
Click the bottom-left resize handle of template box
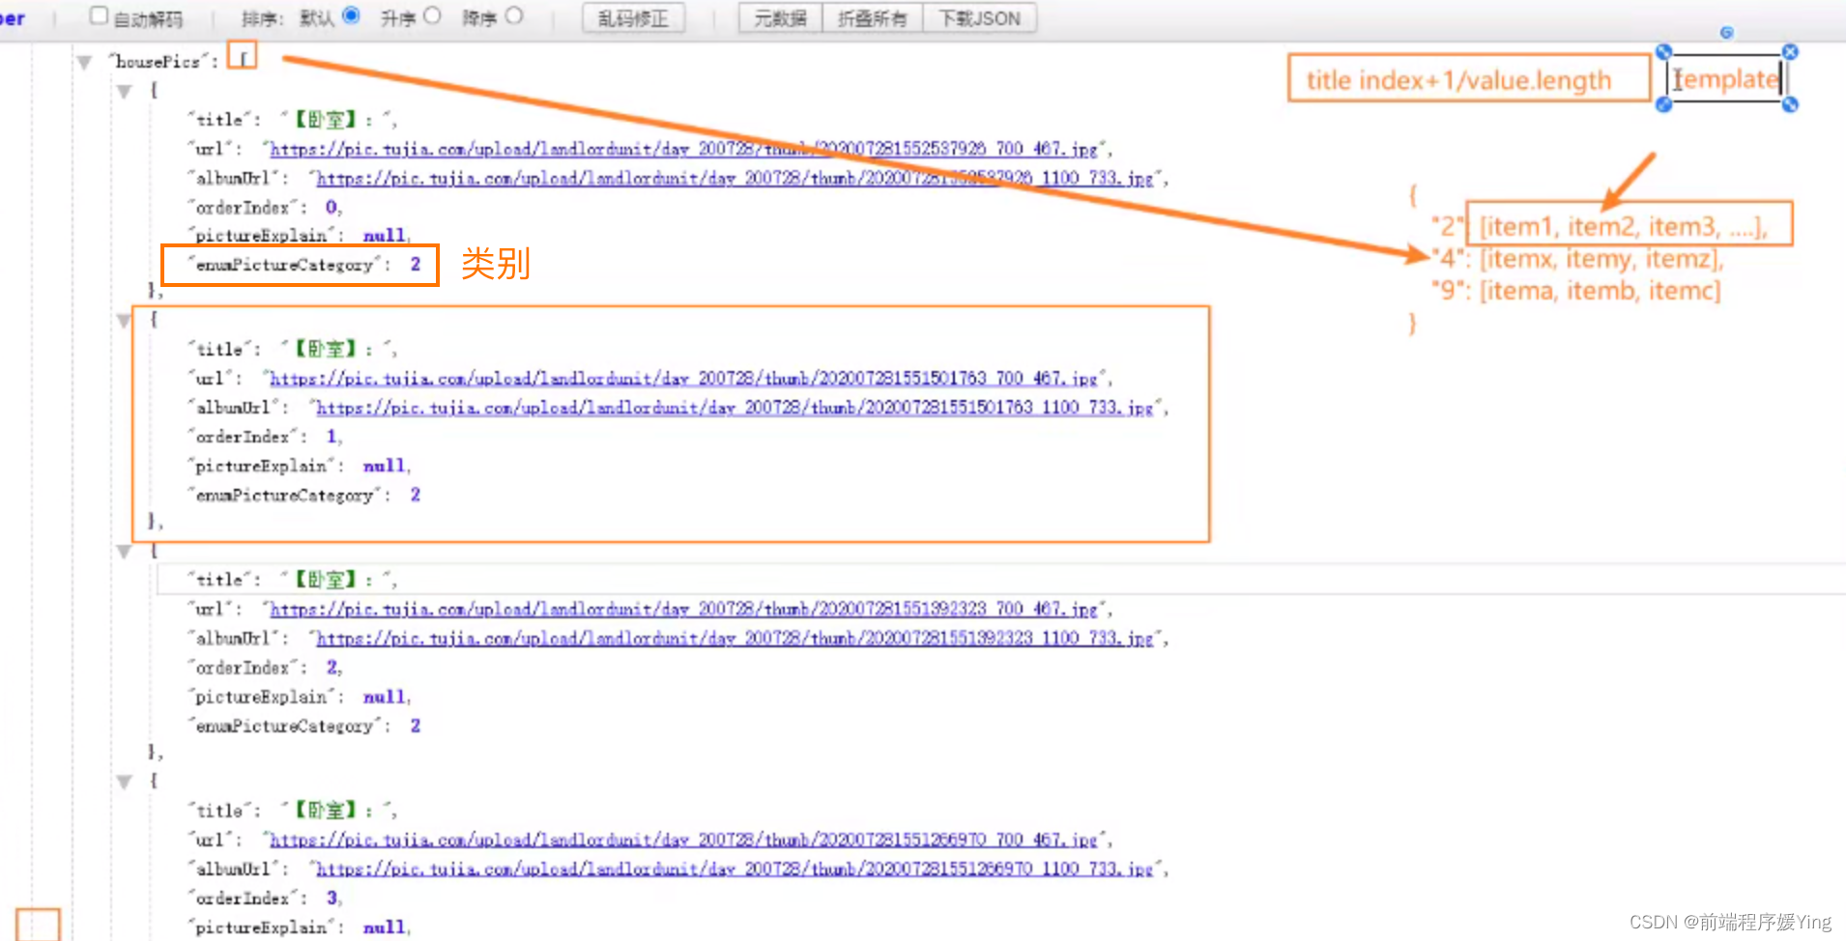tap(1663, 105)
